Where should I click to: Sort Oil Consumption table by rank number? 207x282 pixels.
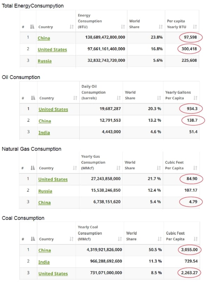click(33, 98)
